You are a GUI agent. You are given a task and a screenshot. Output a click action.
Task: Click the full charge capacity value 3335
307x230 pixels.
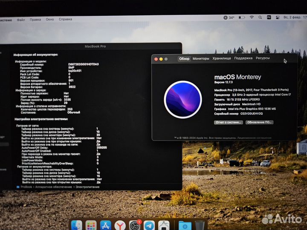pos(67,100)
